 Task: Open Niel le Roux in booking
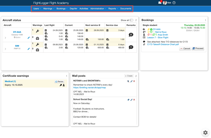pos(161,32)
